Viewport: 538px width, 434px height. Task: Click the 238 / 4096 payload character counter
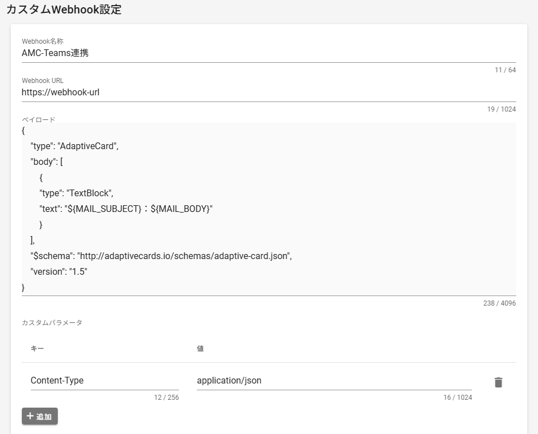499,303
